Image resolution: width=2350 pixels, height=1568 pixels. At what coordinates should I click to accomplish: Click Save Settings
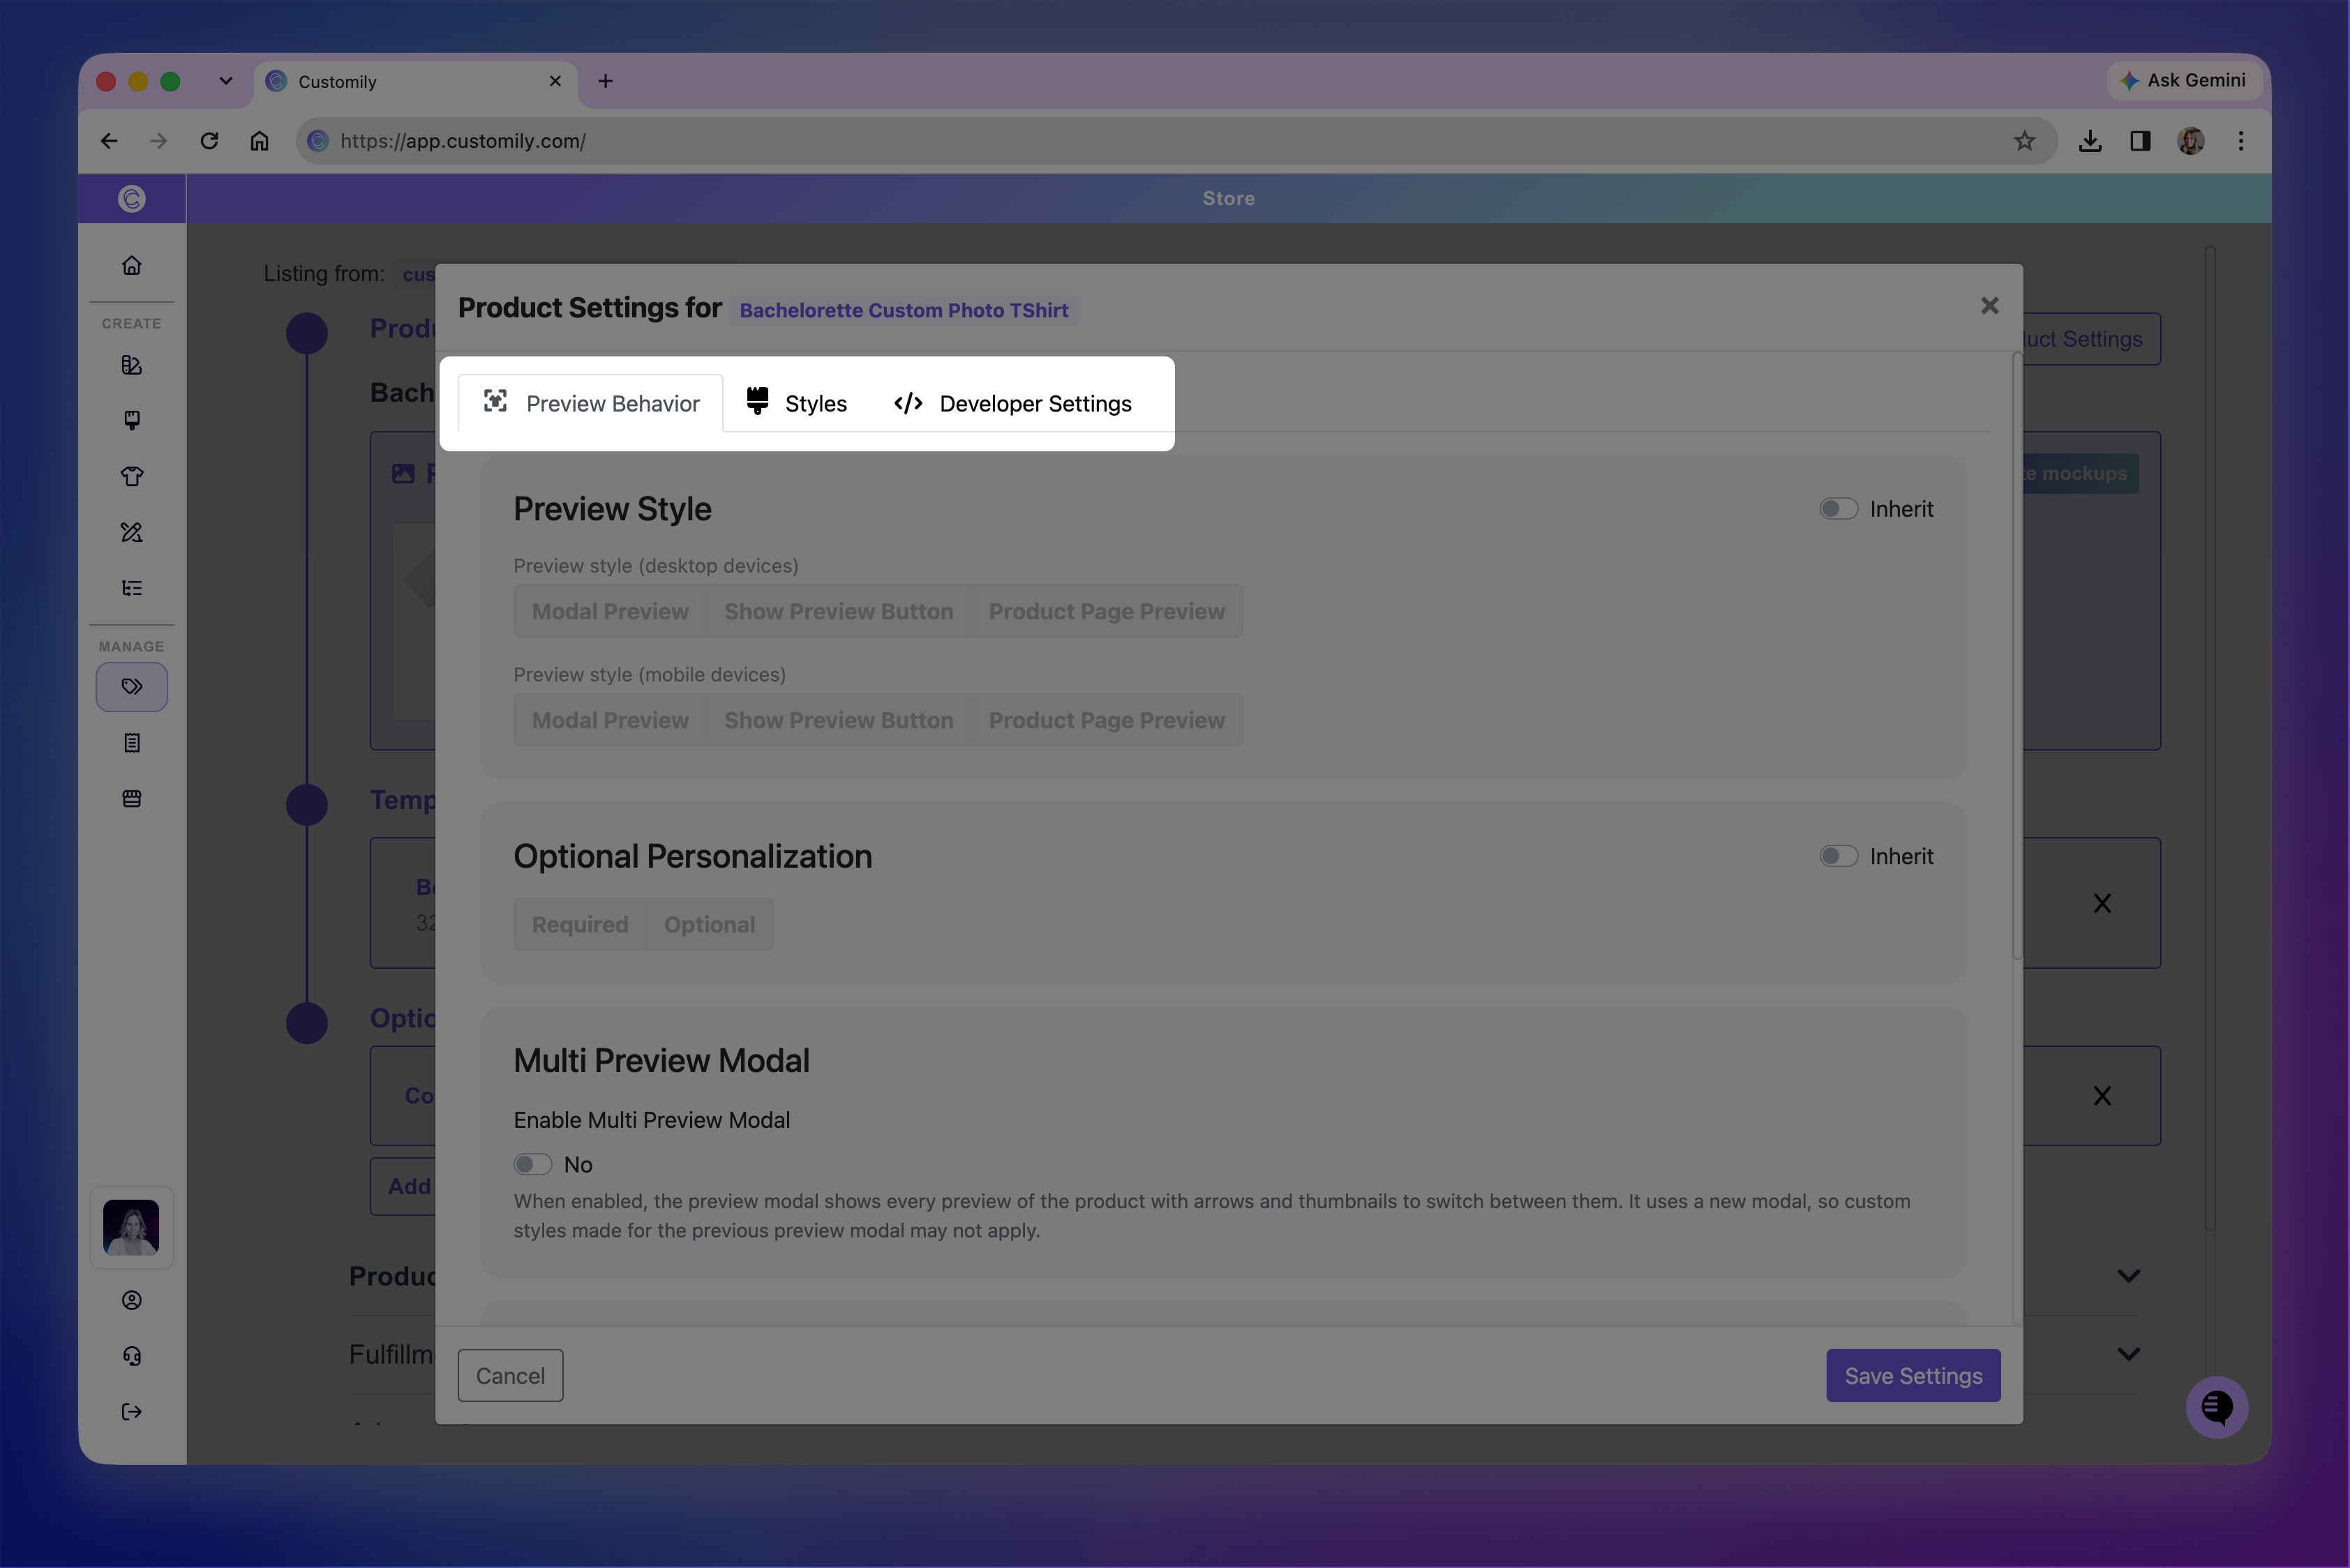[x=1913, y=1376]
